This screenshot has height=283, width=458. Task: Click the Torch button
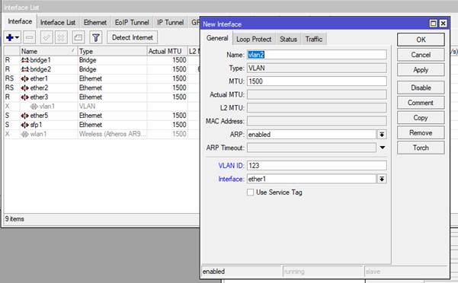pyautogui.click(x=421, y=148)
